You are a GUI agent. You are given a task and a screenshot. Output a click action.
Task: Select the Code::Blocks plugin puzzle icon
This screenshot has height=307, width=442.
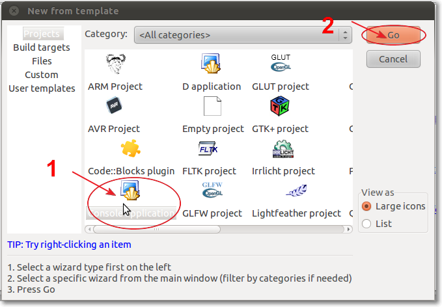point(130,148)
